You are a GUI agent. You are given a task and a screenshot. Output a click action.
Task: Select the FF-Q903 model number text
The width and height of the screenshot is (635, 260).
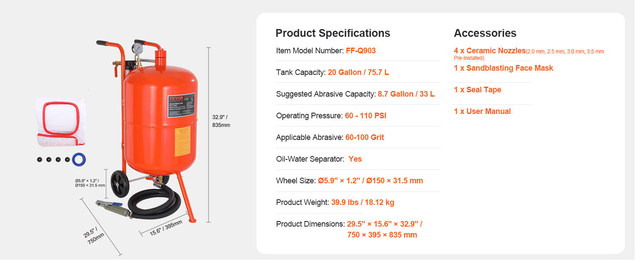[360, 51]
